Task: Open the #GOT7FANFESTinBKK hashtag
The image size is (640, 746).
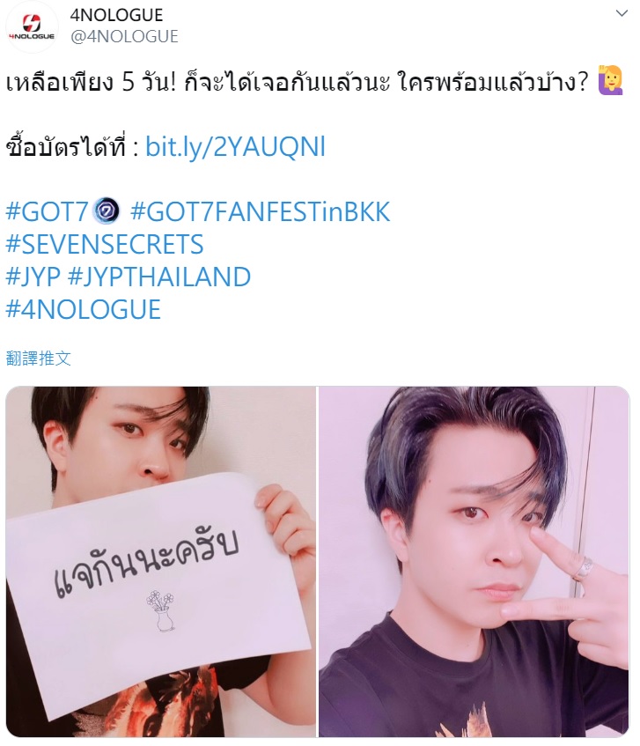Action: coord(260,211)
